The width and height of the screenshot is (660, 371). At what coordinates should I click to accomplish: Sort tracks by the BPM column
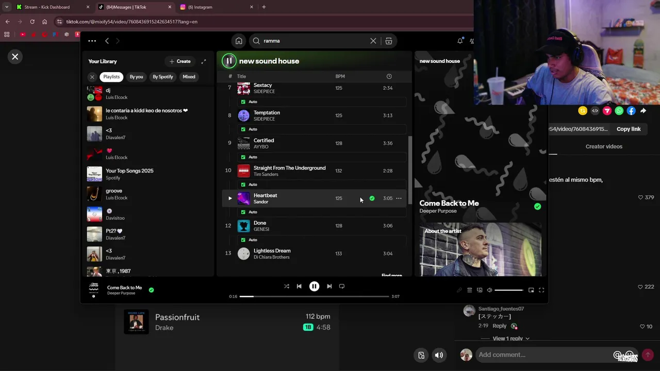click(340, 76)
